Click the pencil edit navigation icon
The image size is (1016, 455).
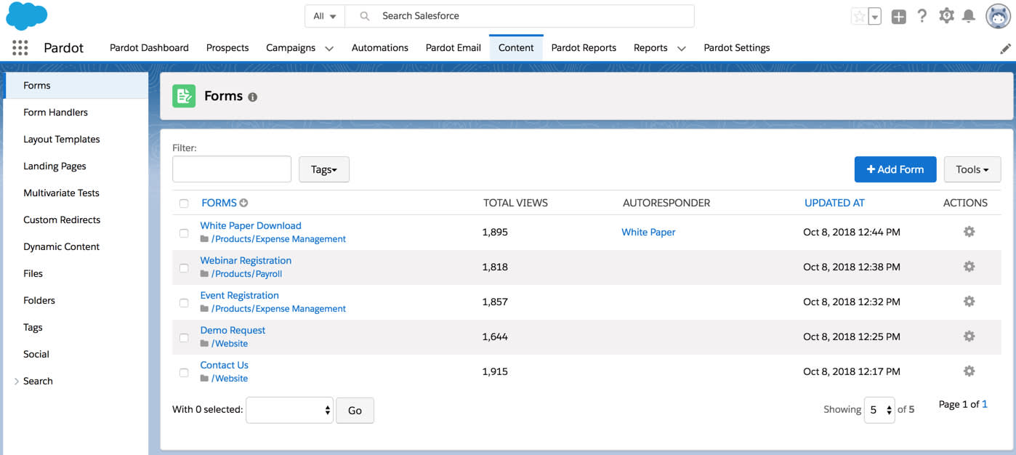[1005, 48]
